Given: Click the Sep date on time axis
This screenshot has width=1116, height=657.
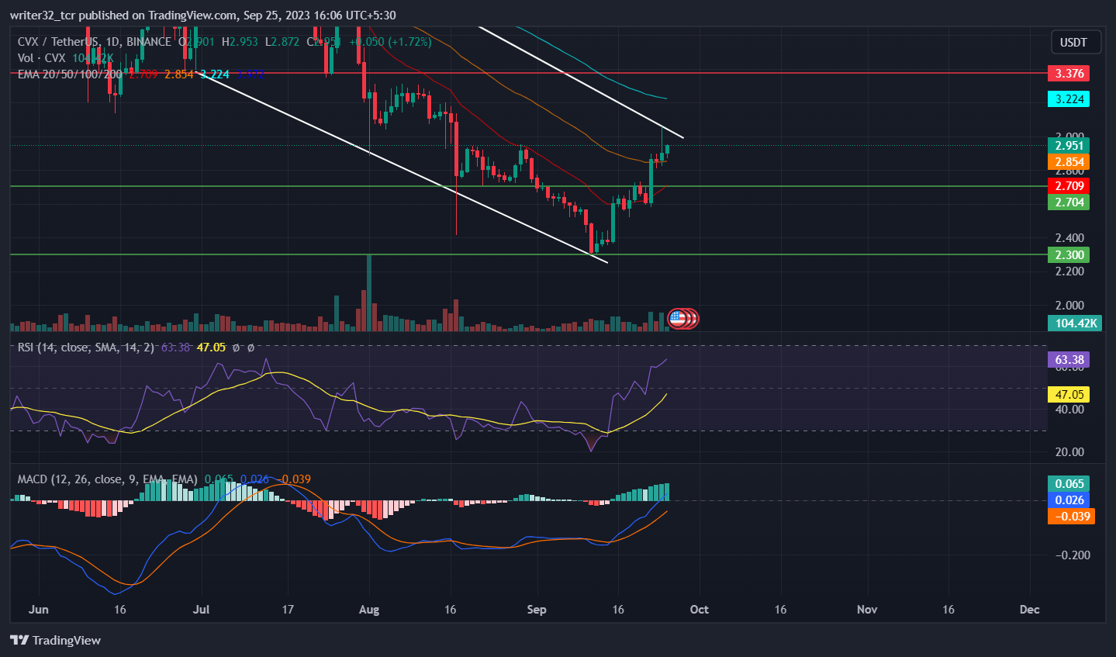Looking at the screenshot, I should pos(537,610).
